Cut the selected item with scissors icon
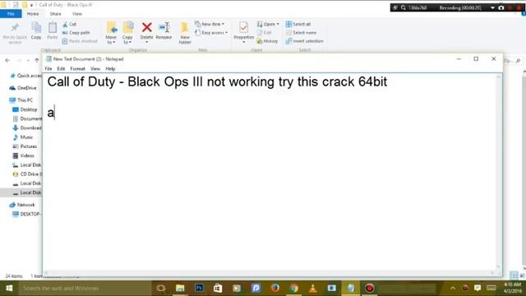This screenshot has width=526, height=296. click(x=69, y=24)
